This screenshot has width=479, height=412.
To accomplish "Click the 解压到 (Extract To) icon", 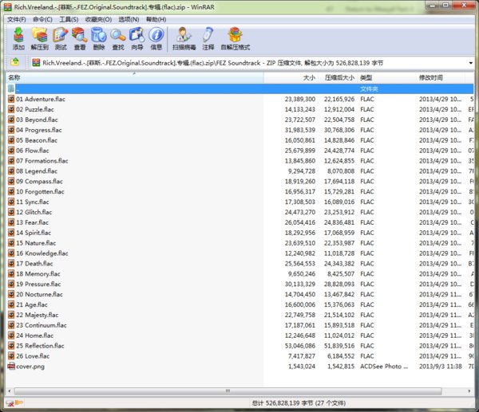I will 40,37.
